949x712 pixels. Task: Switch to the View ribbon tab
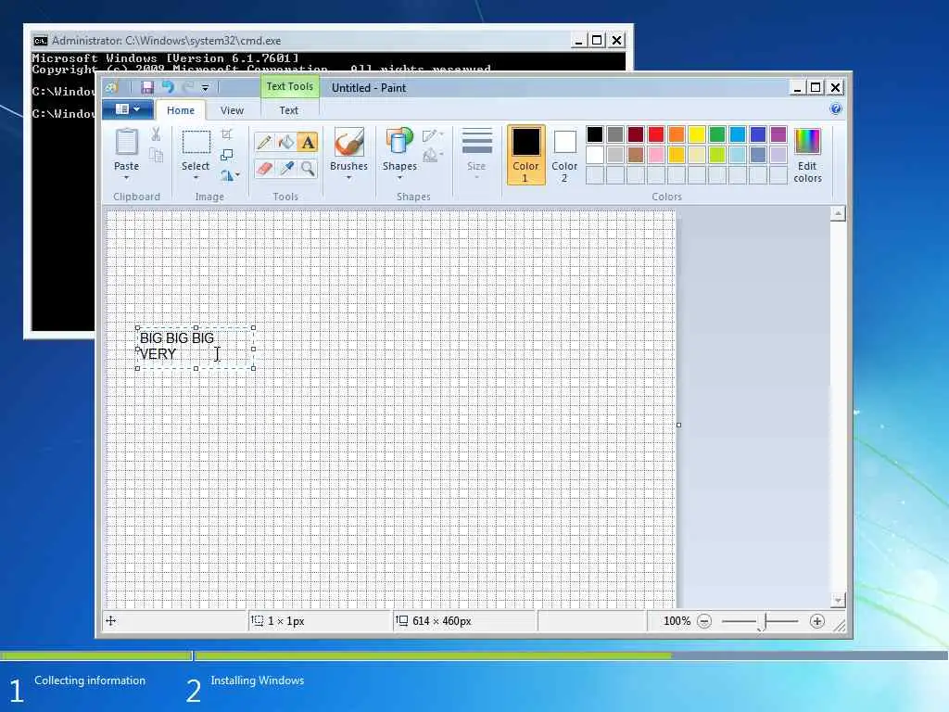coord(232,110)
